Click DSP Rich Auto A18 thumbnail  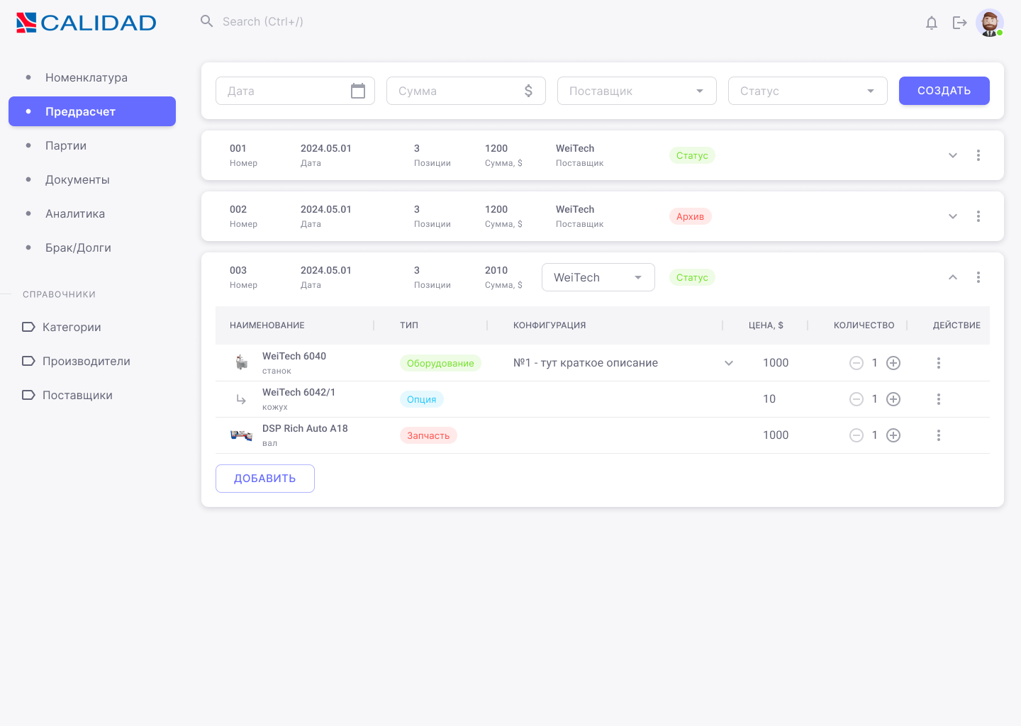pos(242,435)
